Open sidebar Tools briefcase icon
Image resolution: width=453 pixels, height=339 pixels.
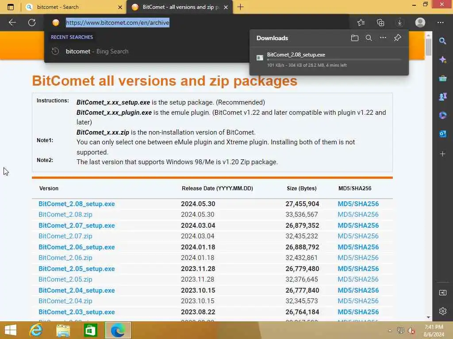(442, 78)
